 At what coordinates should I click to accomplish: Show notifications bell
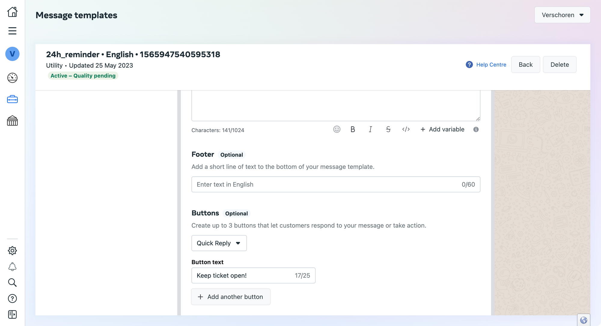point(12,267)
